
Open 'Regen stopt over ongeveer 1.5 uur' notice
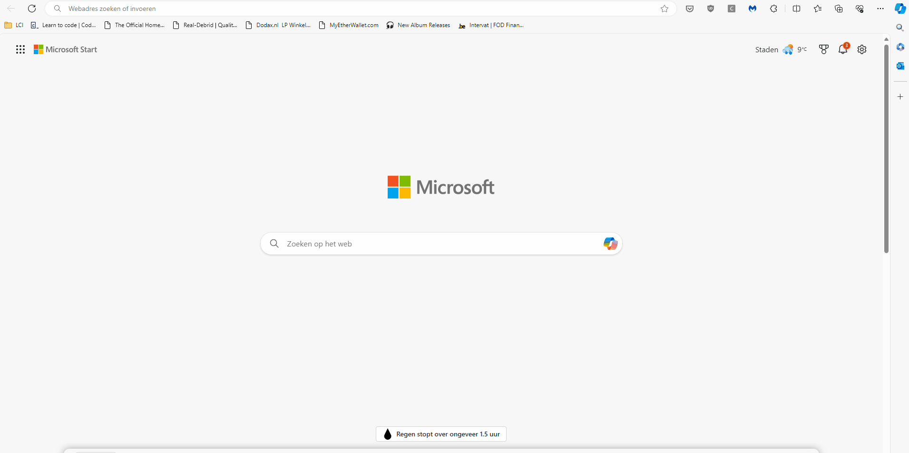[441, 434]
